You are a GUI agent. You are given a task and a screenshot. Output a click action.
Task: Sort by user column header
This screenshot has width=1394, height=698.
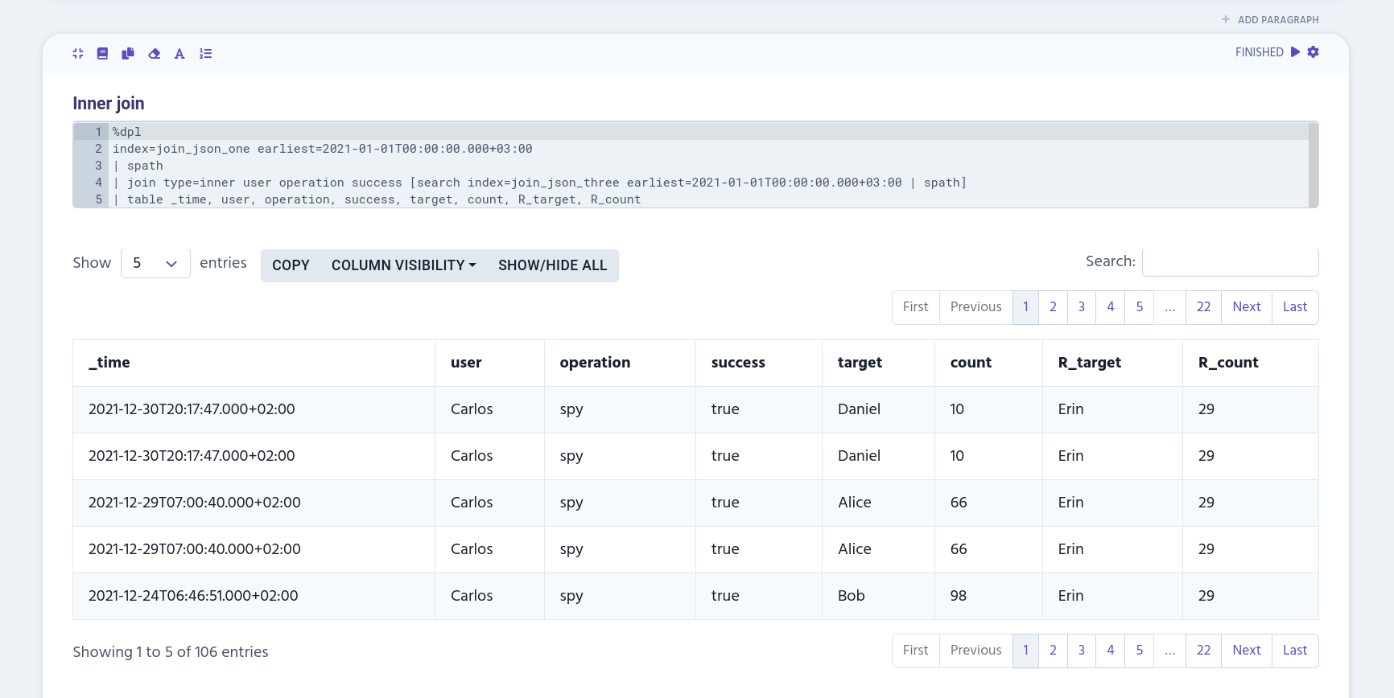click(x=489, y=363)
